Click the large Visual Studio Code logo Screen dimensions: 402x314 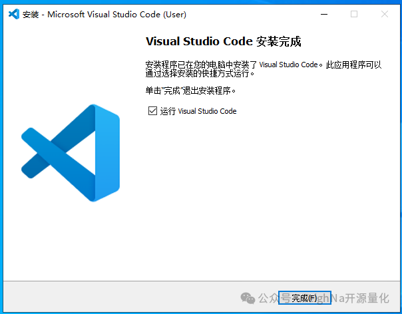(x=71, y=153)
